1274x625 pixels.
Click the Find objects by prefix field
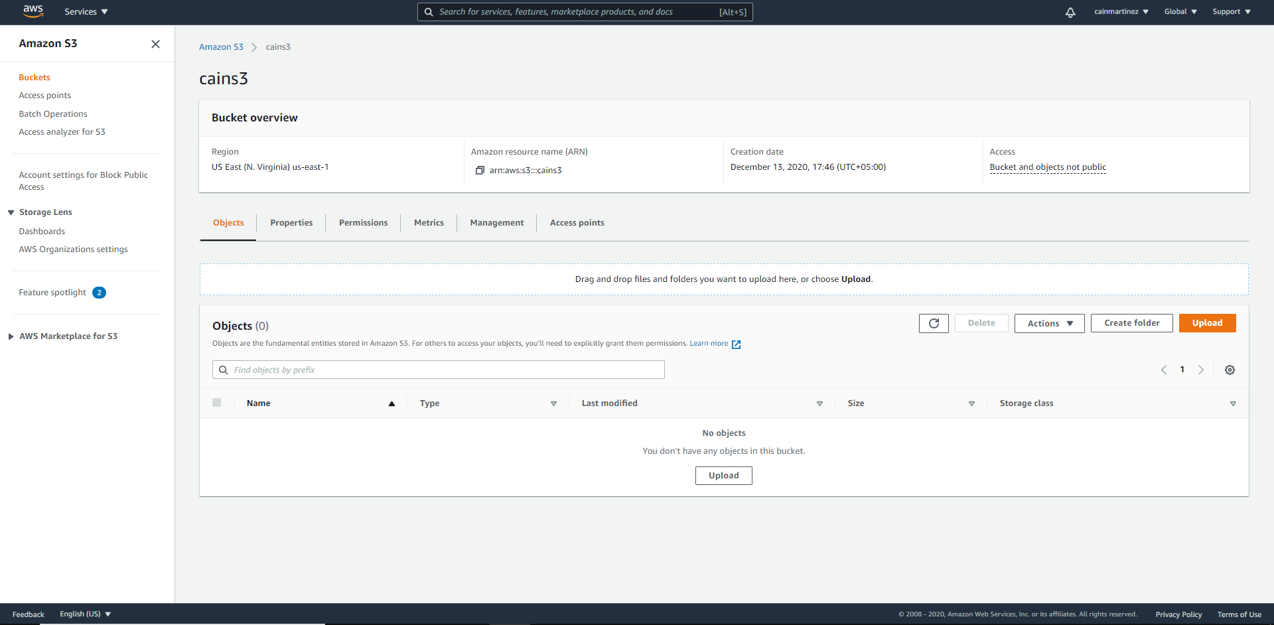[438, 370]
